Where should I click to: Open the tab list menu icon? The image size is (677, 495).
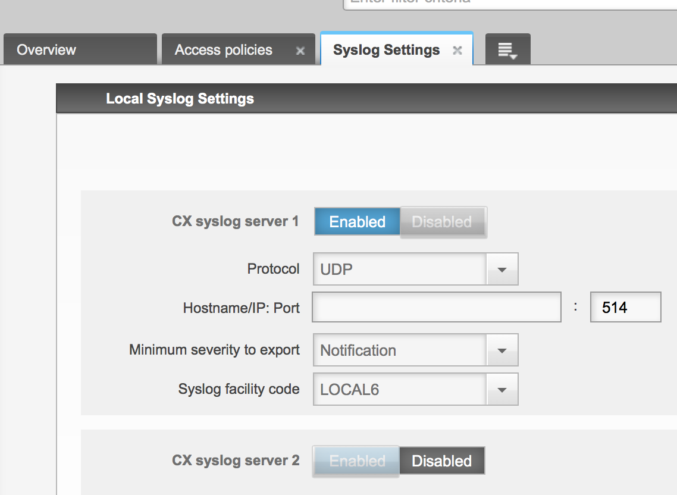(x=507, y=51)
